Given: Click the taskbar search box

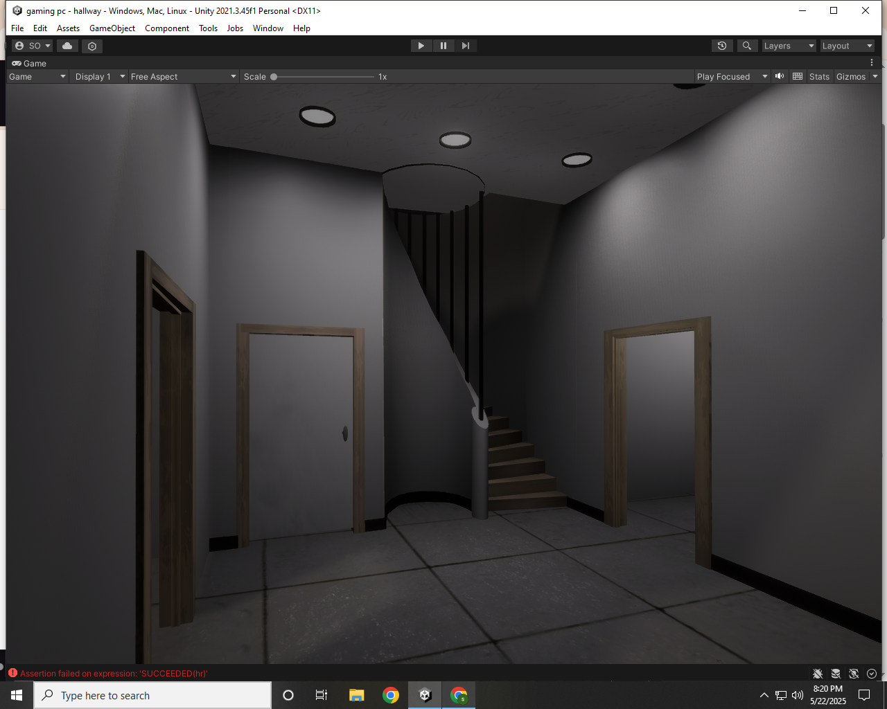Looking at the screenshot, I should pos(152,695).
